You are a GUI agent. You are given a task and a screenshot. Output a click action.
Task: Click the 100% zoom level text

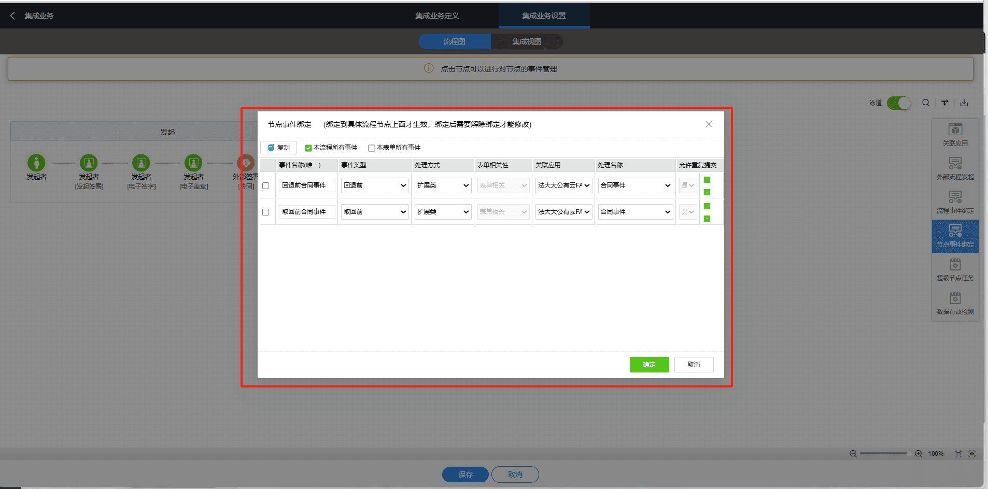coord(936,454)
